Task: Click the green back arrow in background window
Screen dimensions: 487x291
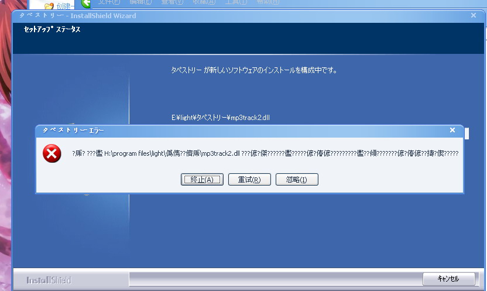Action: pyautogui.click(x=85, y=4)
